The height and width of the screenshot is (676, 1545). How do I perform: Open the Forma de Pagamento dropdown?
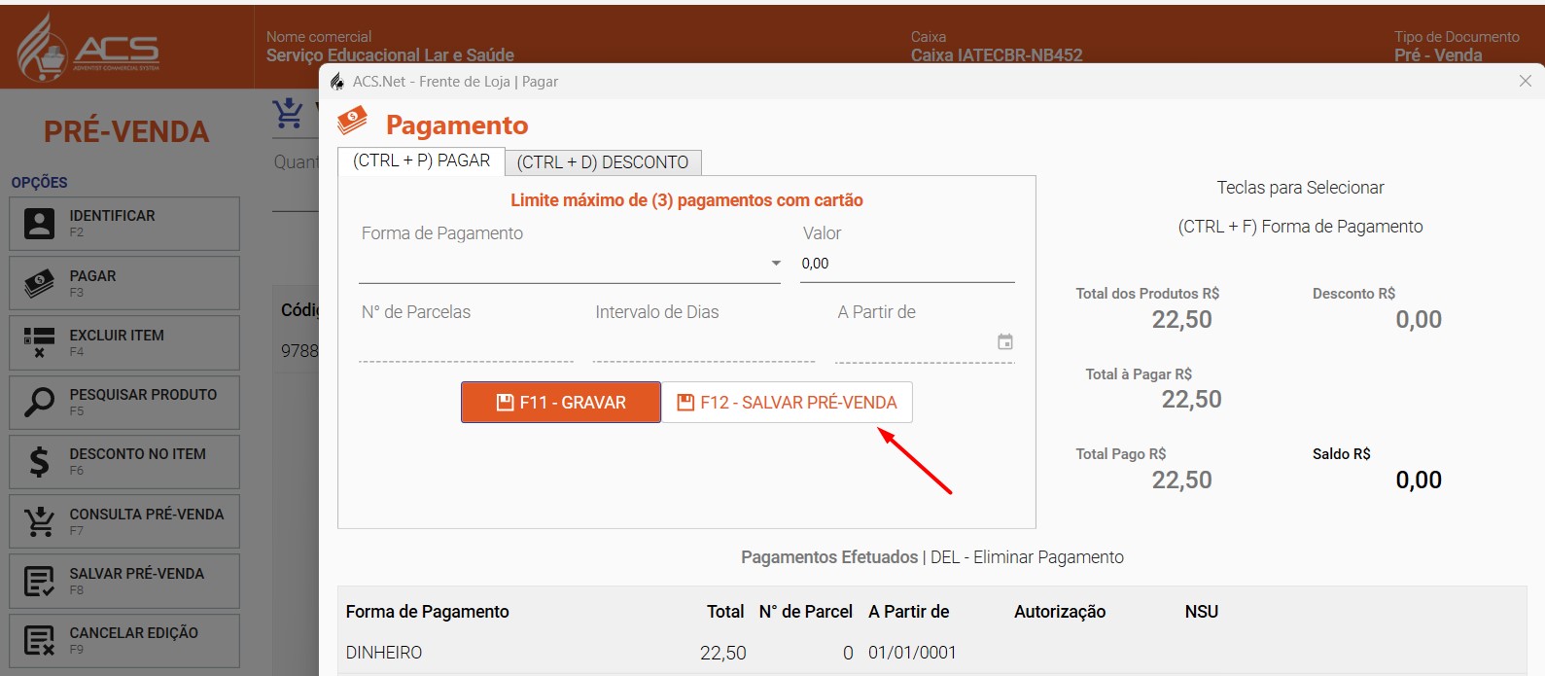pos(776,264)
